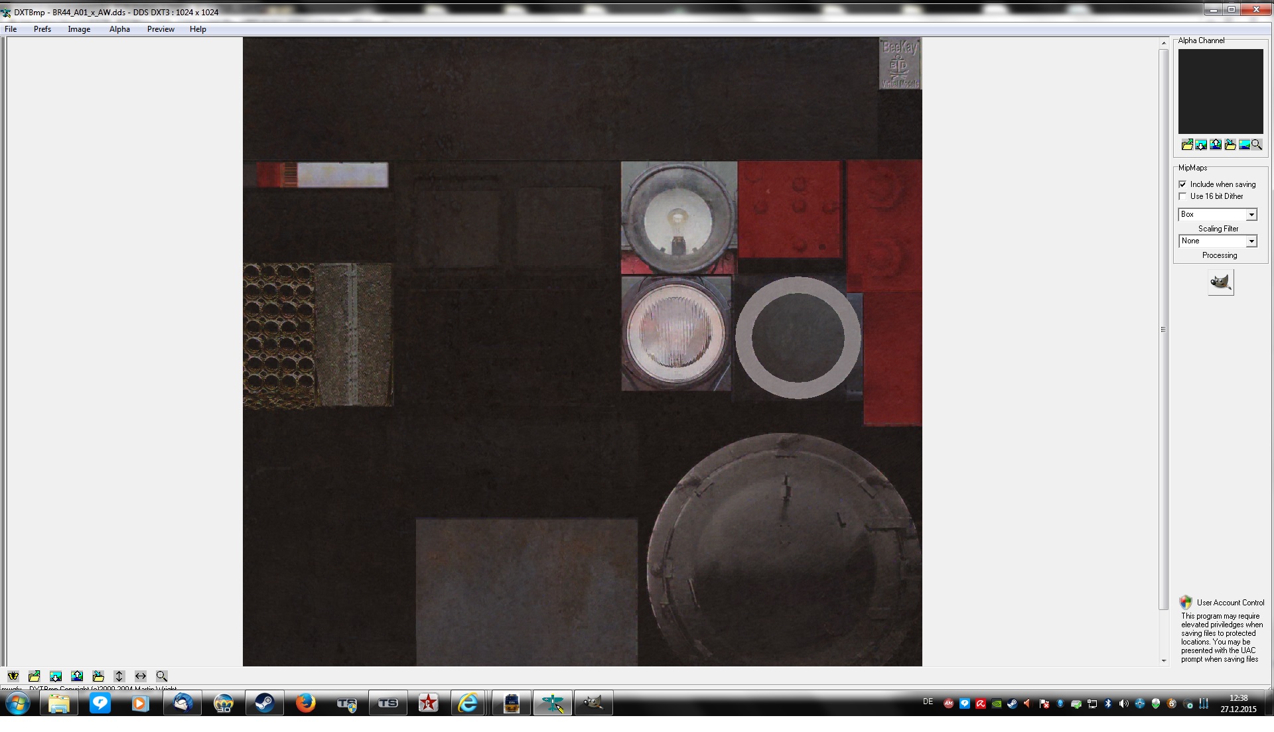Click the horizontal flip arrow icon
This screenshot has height=732, width=1274.
[141, 676]
